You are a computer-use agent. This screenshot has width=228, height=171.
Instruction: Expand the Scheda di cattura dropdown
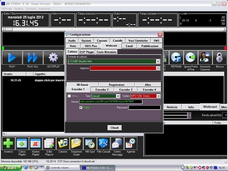click(x=158, y=61)
